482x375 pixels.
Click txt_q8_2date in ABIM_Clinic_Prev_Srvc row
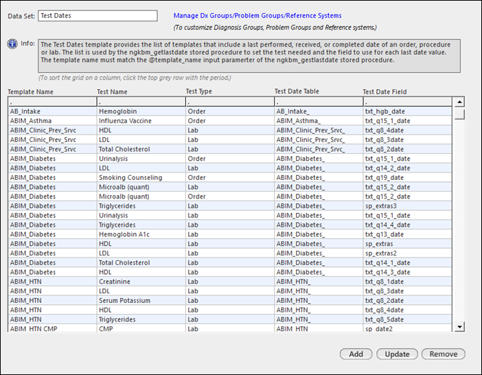(x=408, y=150)
